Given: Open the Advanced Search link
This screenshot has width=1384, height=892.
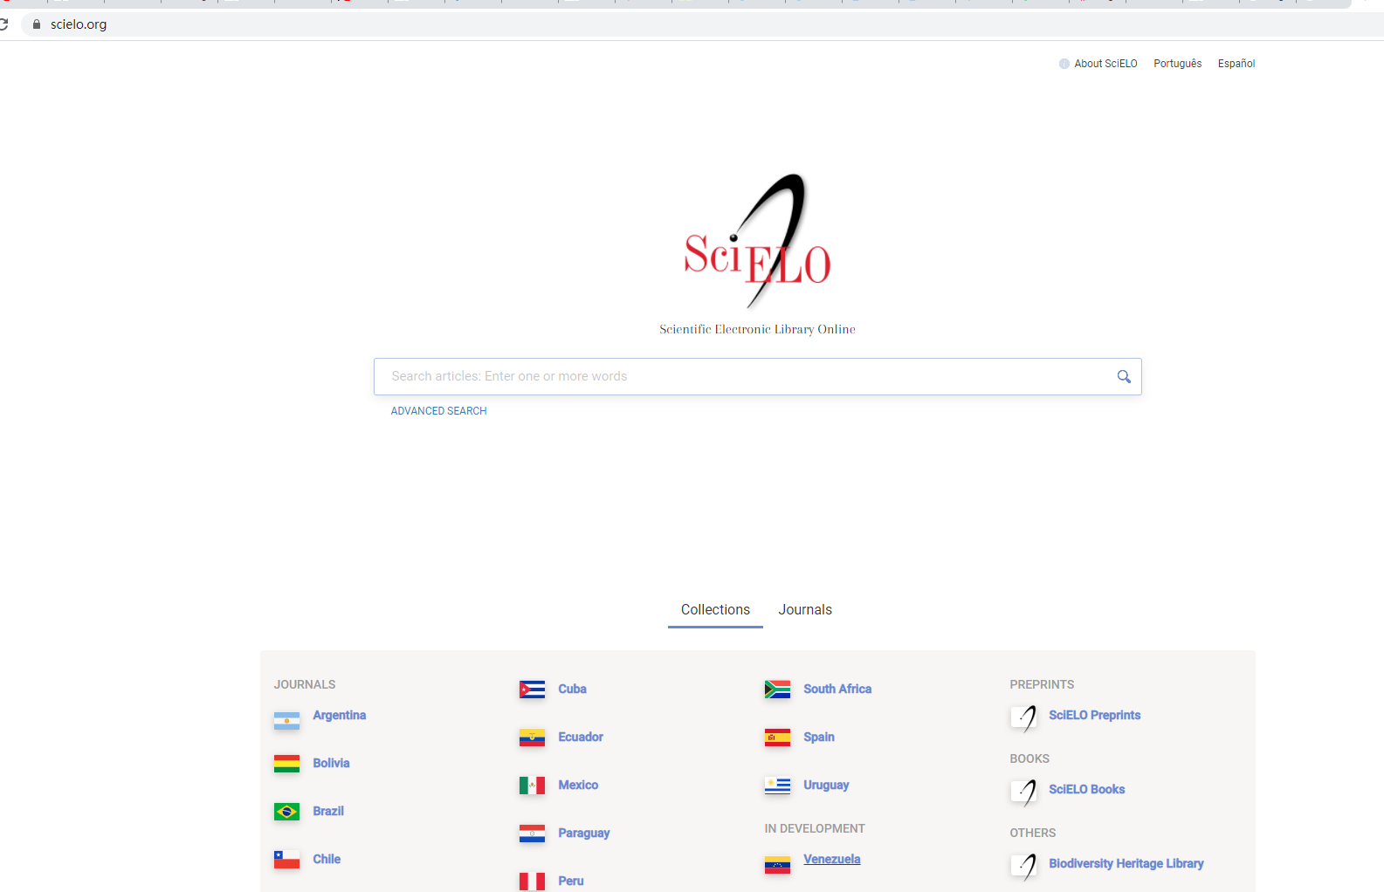Looking at the screenshot, I should tap(438, 411).
